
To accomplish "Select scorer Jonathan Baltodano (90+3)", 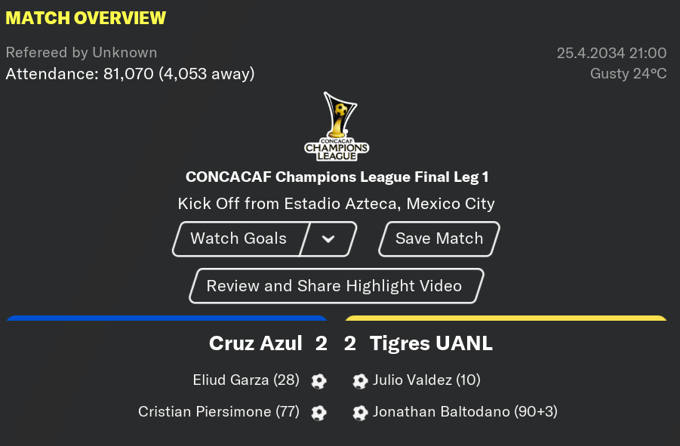I will tap(465, 412).
